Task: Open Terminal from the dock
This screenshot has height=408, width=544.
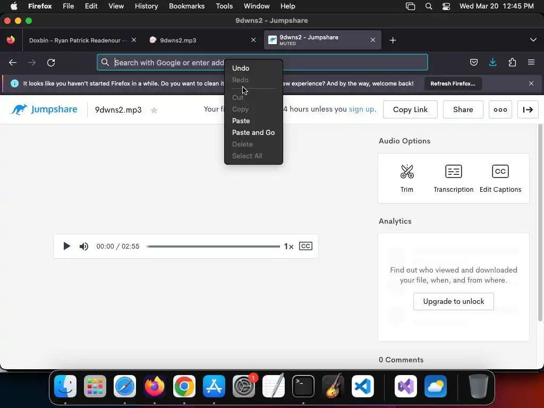Action: click(303, 386)
